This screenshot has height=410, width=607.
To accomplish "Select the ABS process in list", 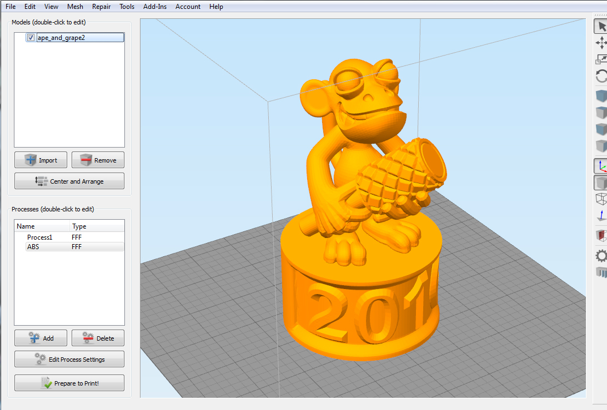I will (x=34, y=247).
